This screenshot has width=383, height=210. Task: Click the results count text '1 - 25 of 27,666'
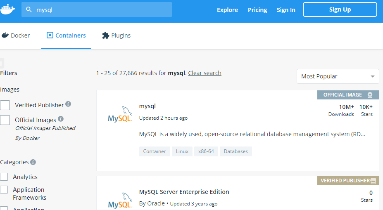tap(117, 73)
